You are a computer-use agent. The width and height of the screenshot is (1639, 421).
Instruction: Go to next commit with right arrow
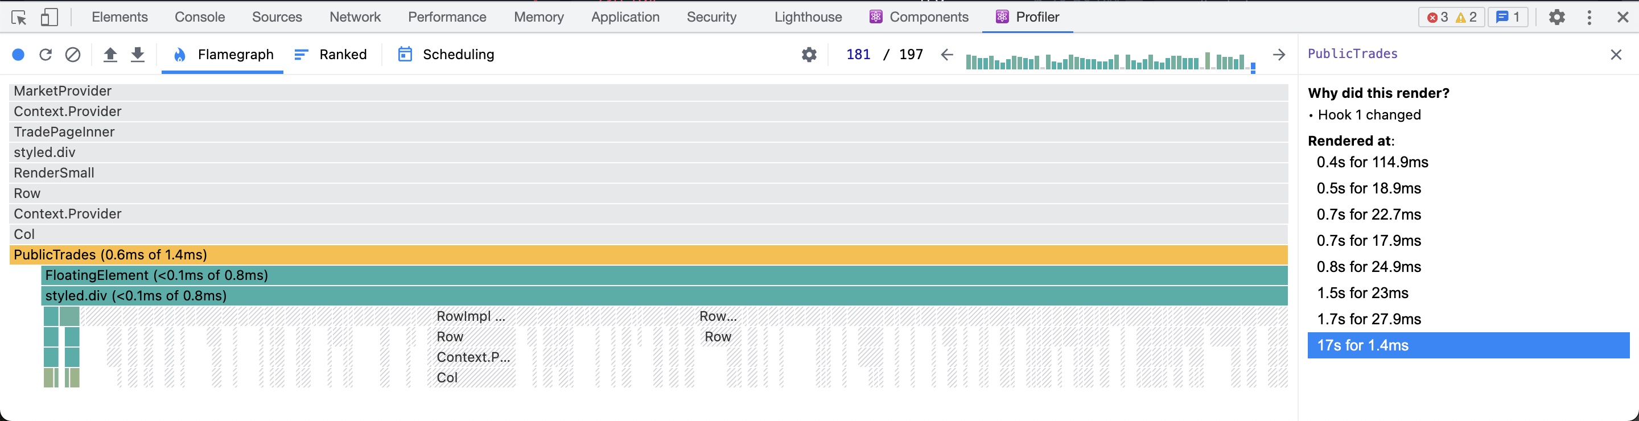click(x=1279, y=55)
